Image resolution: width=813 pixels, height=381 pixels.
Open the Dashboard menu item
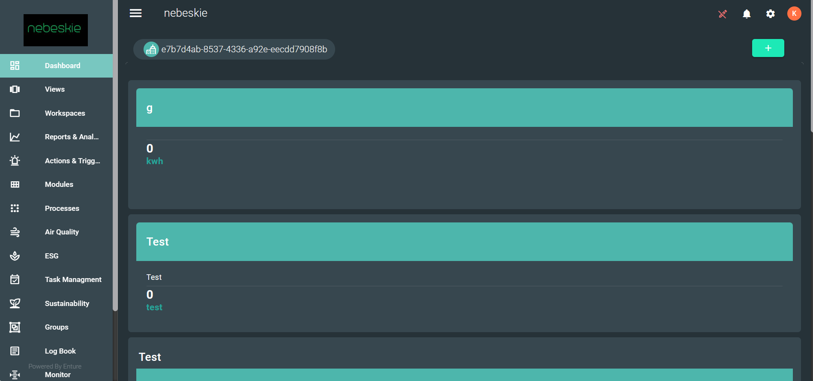click(x=63, y=66)
